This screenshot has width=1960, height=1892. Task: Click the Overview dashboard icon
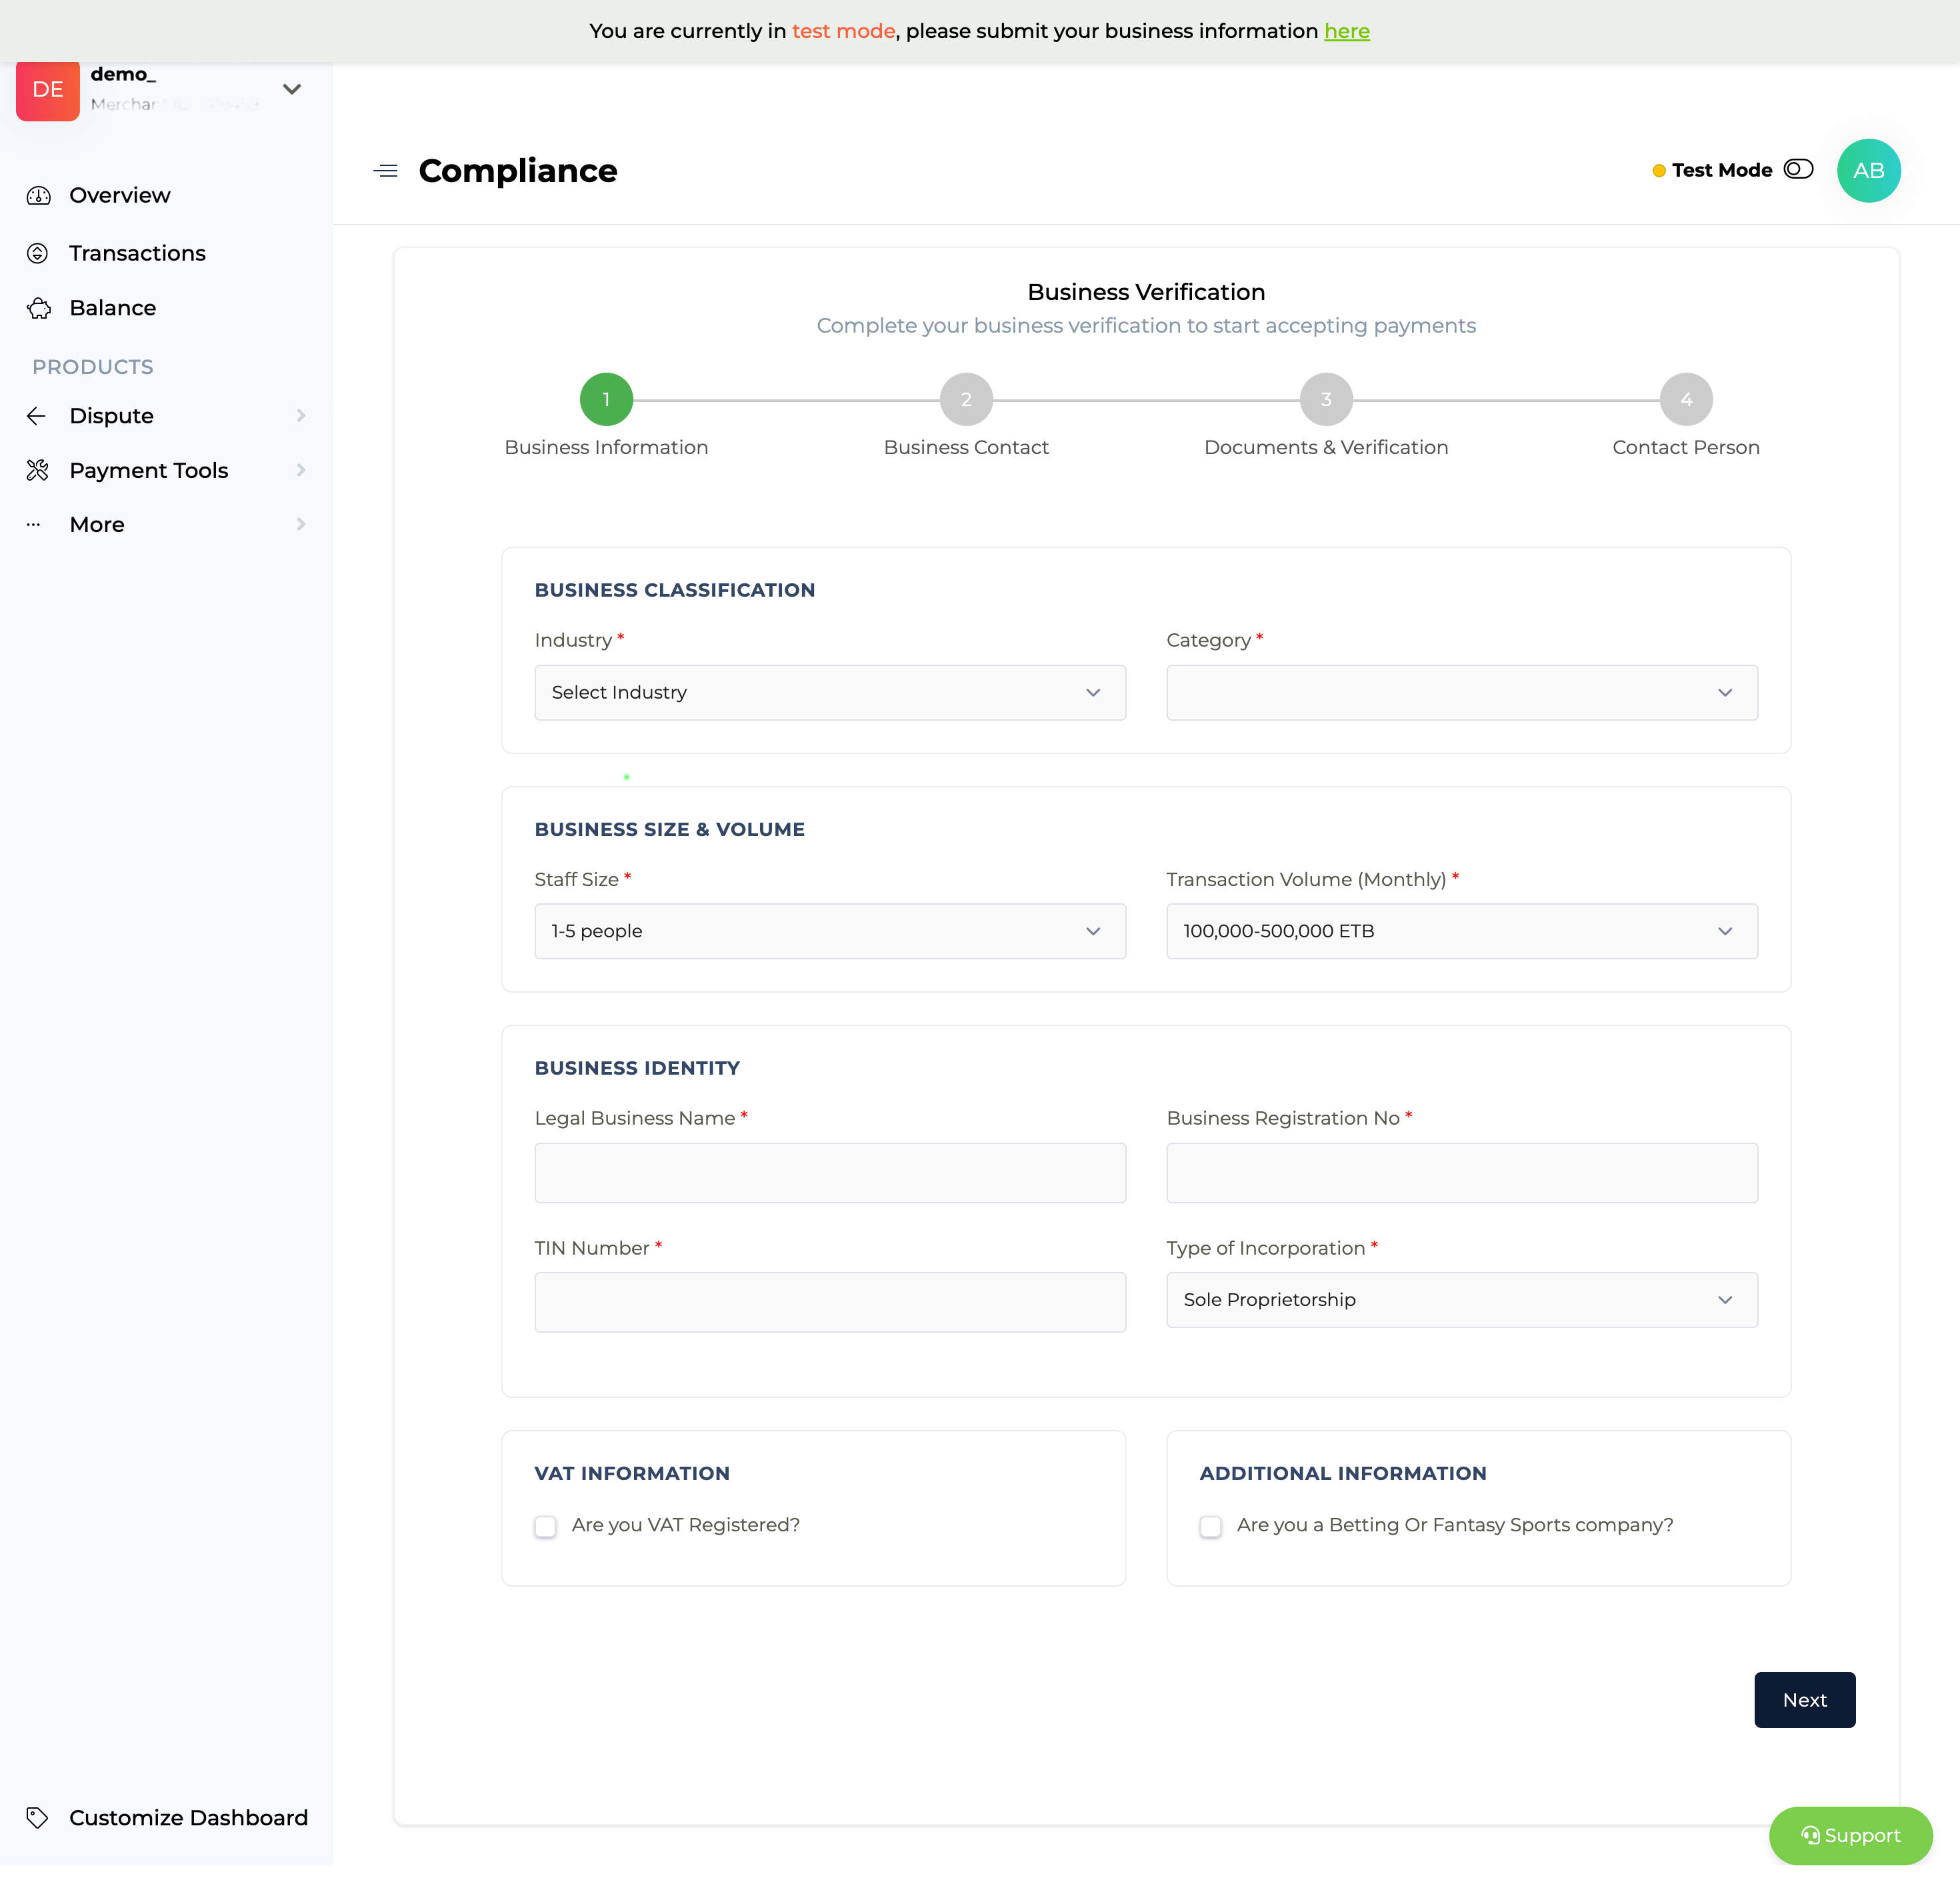point(38,196)
